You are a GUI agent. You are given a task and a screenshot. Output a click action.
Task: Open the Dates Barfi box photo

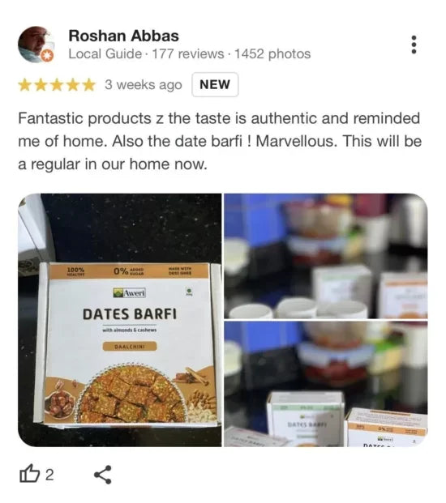[x=120, y=320]
